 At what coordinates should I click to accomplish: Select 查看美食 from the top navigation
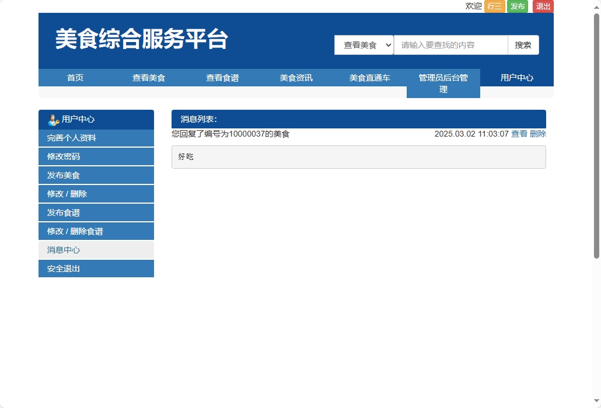[148, 77]
